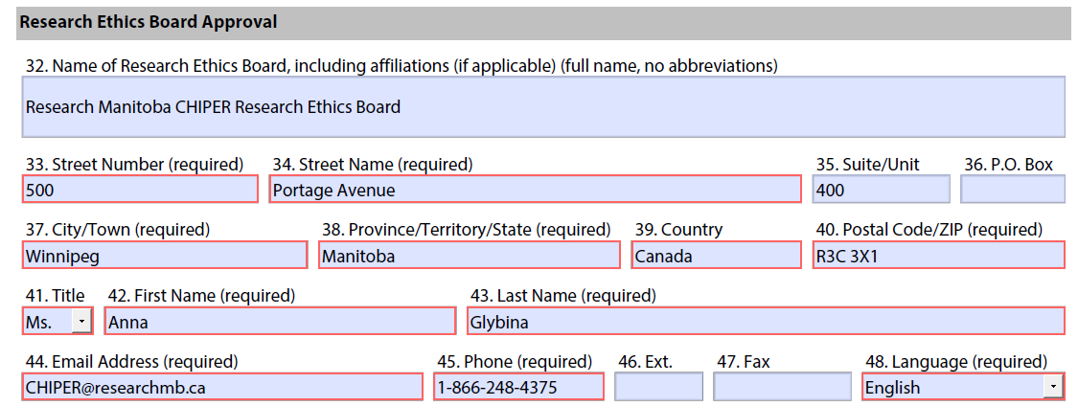
Task: Click the Postal Code/ZIP field
Action: (x=937, y=256)
